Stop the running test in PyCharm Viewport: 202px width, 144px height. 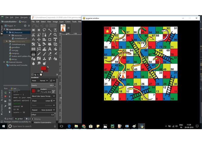pos(5,96)
